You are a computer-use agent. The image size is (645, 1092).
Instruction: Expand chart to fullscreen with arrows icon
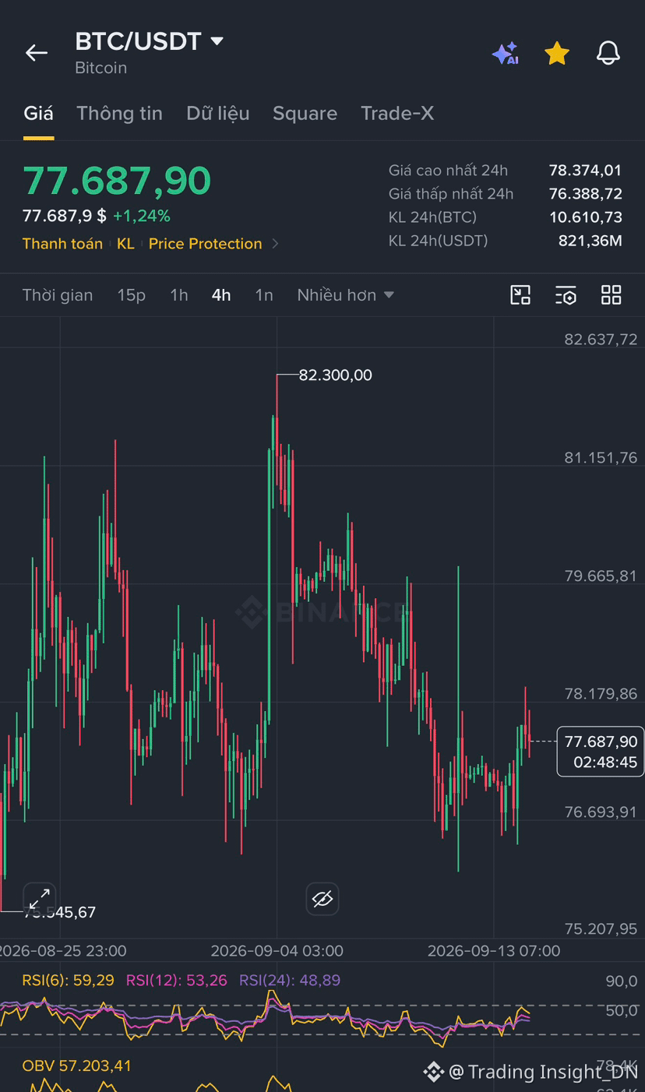(39, 899)
